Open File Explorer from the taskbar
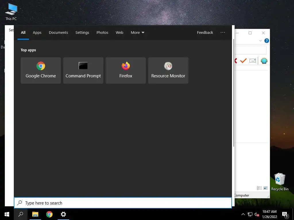This screenshot has height=220, width=294. 35,214
